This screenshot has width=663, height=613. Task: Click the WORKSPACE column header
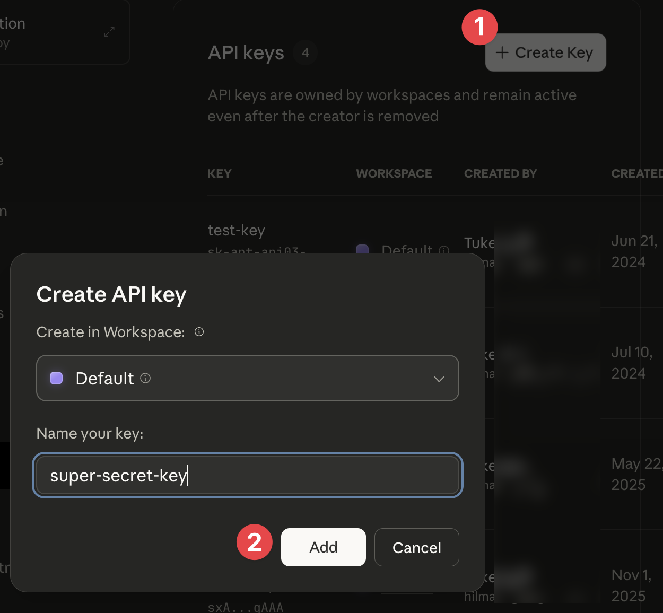(x=394, y=173)
